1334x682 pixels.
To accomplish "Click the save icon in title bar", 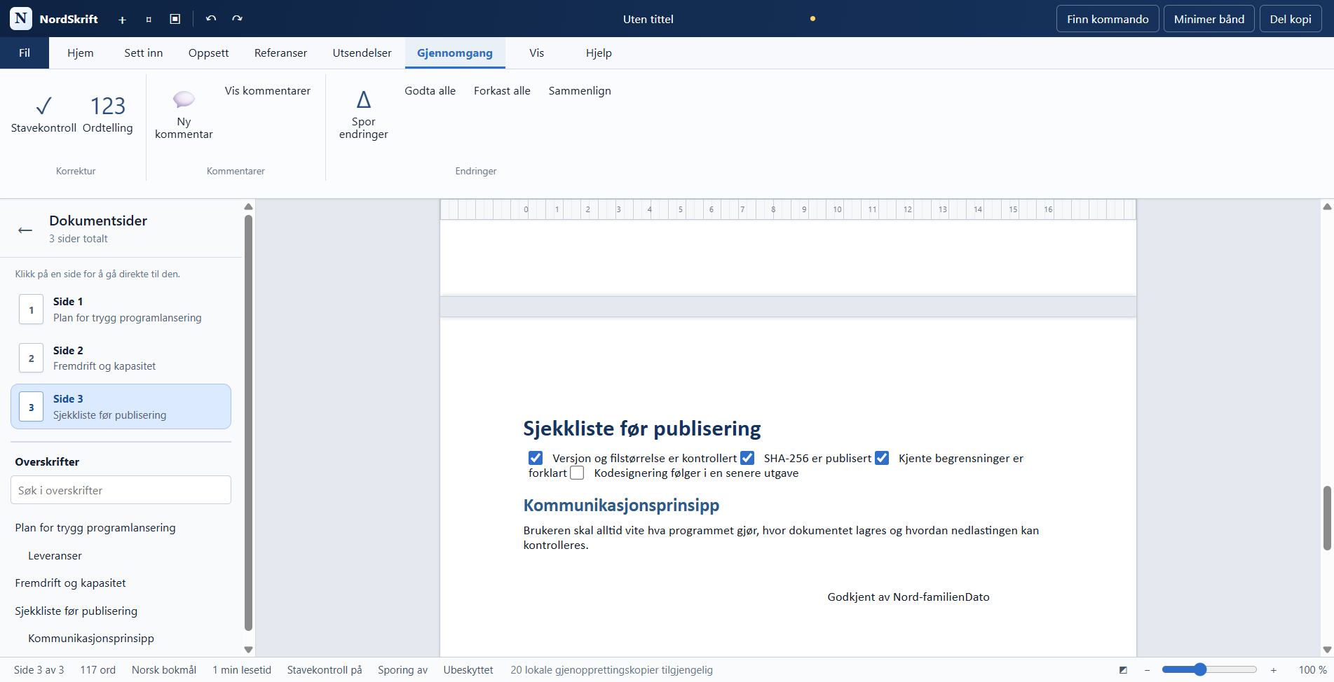I will click(x=175, y=19).
